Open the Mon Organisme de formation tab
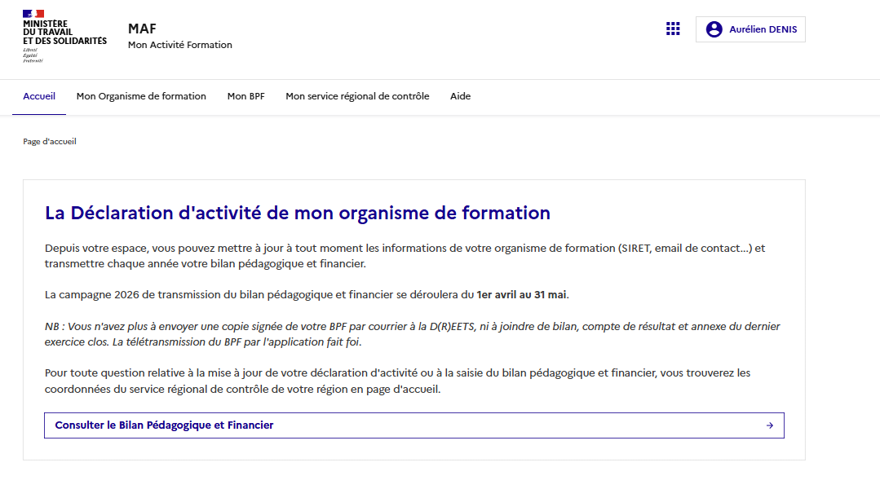This screenshot has width=880, height=498. pos(141,95)
